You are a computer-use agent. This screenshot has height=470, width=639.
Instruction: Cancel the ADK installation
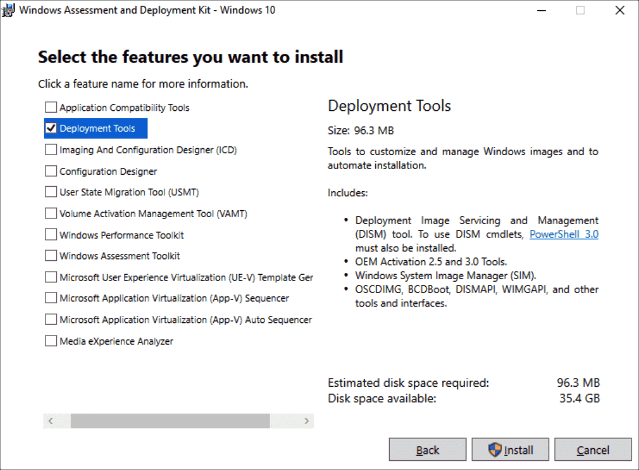pos(593,450)
